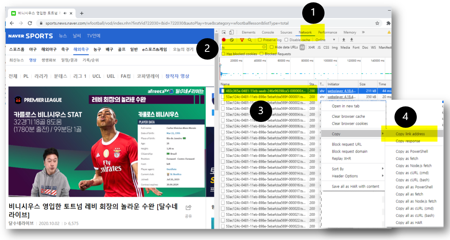The height and width of the screenshot is (240, 450).
Task: Stop recording network log
Action: click(x=224, y=40)
